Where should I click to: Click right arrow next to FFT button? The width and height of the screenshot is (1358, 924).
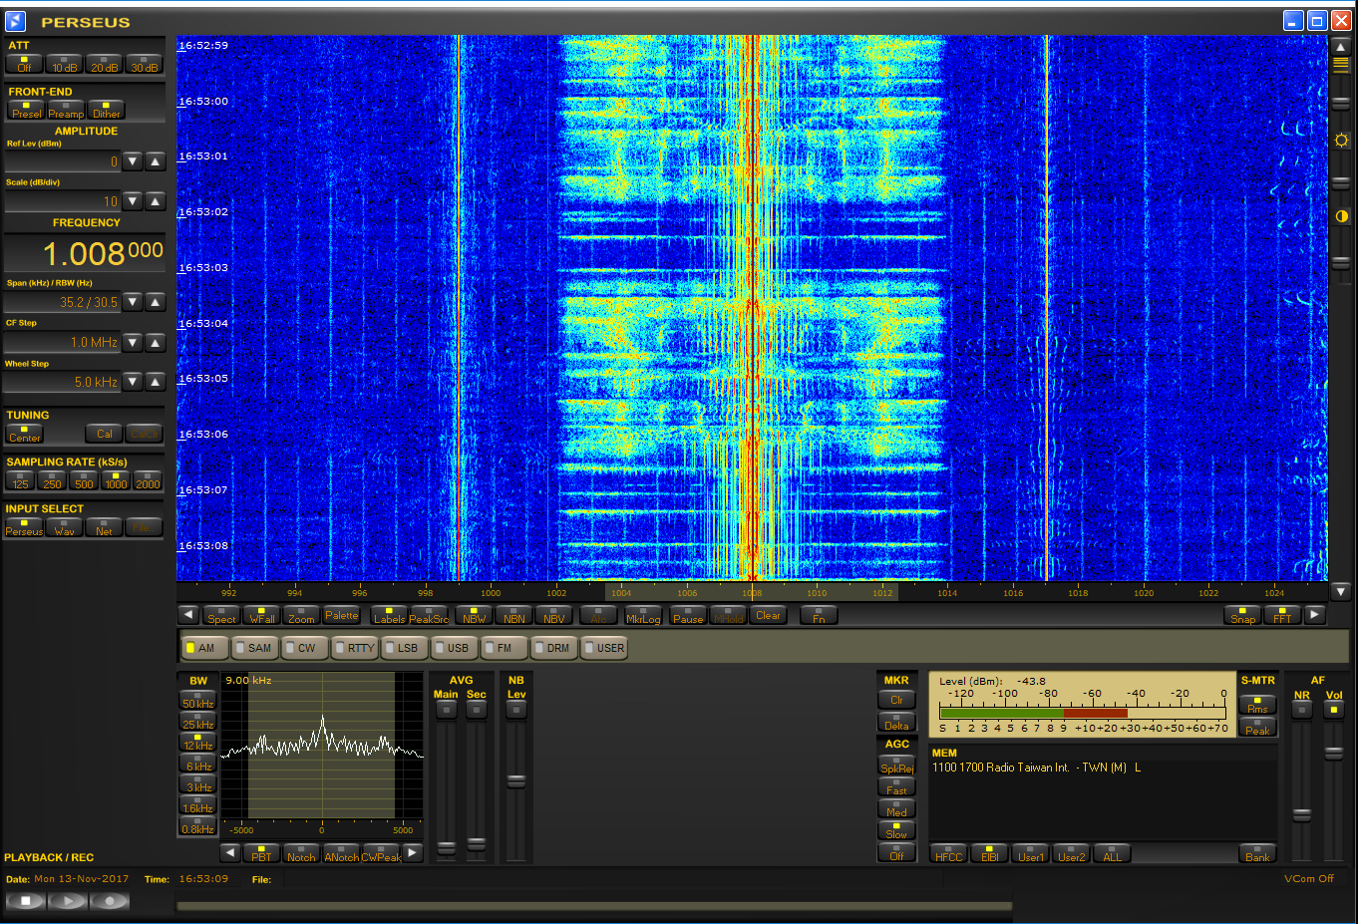1315,615
